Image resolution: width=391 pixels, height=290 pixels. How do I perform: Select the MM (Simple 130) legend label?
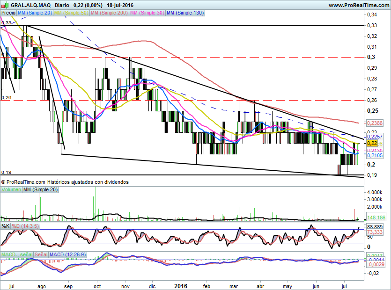click(185, 13)
